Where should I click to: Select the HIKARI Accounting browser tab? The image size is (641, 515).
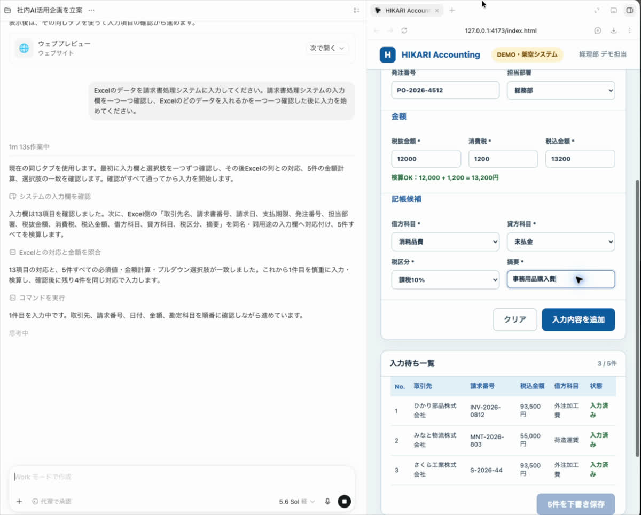406,10
